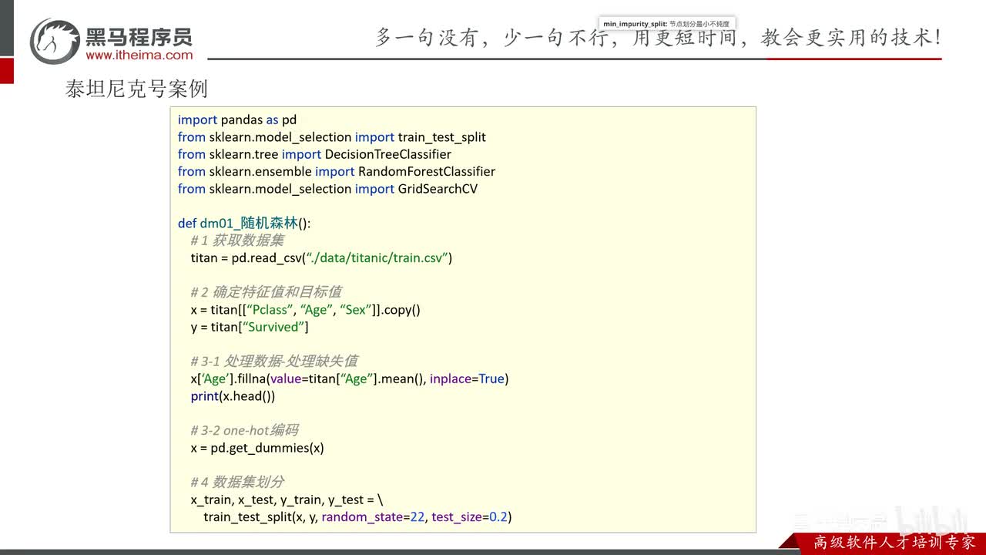Click the x = pd.get_dummies(x) line
Viewport: 986px width, 555px height.
pos(257,448)
